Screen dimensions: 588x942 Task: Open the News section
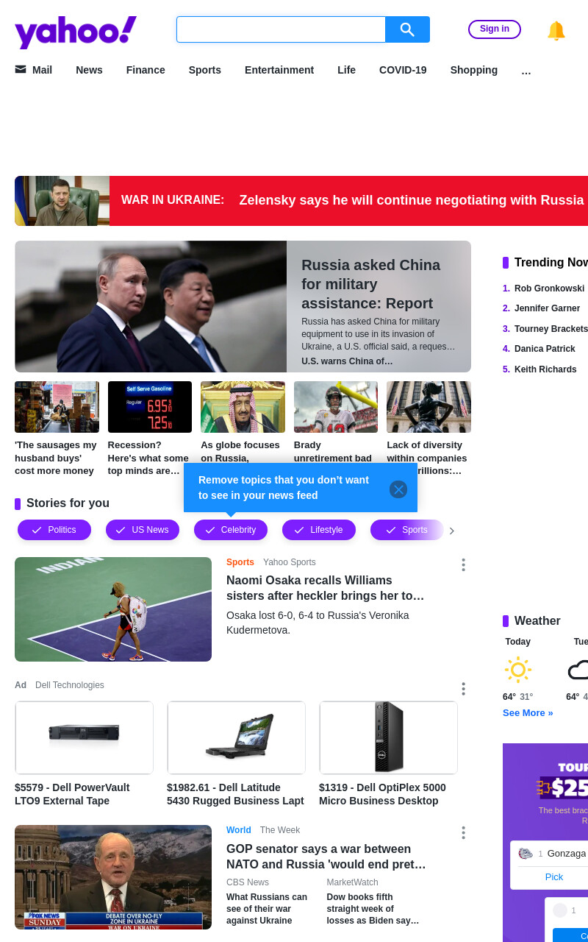(89, 70)
